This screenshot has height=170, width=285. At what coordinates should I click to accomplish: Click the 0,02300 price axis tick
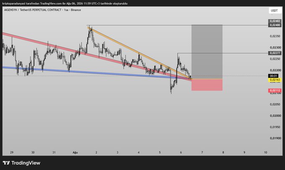[x=275, y=47]
